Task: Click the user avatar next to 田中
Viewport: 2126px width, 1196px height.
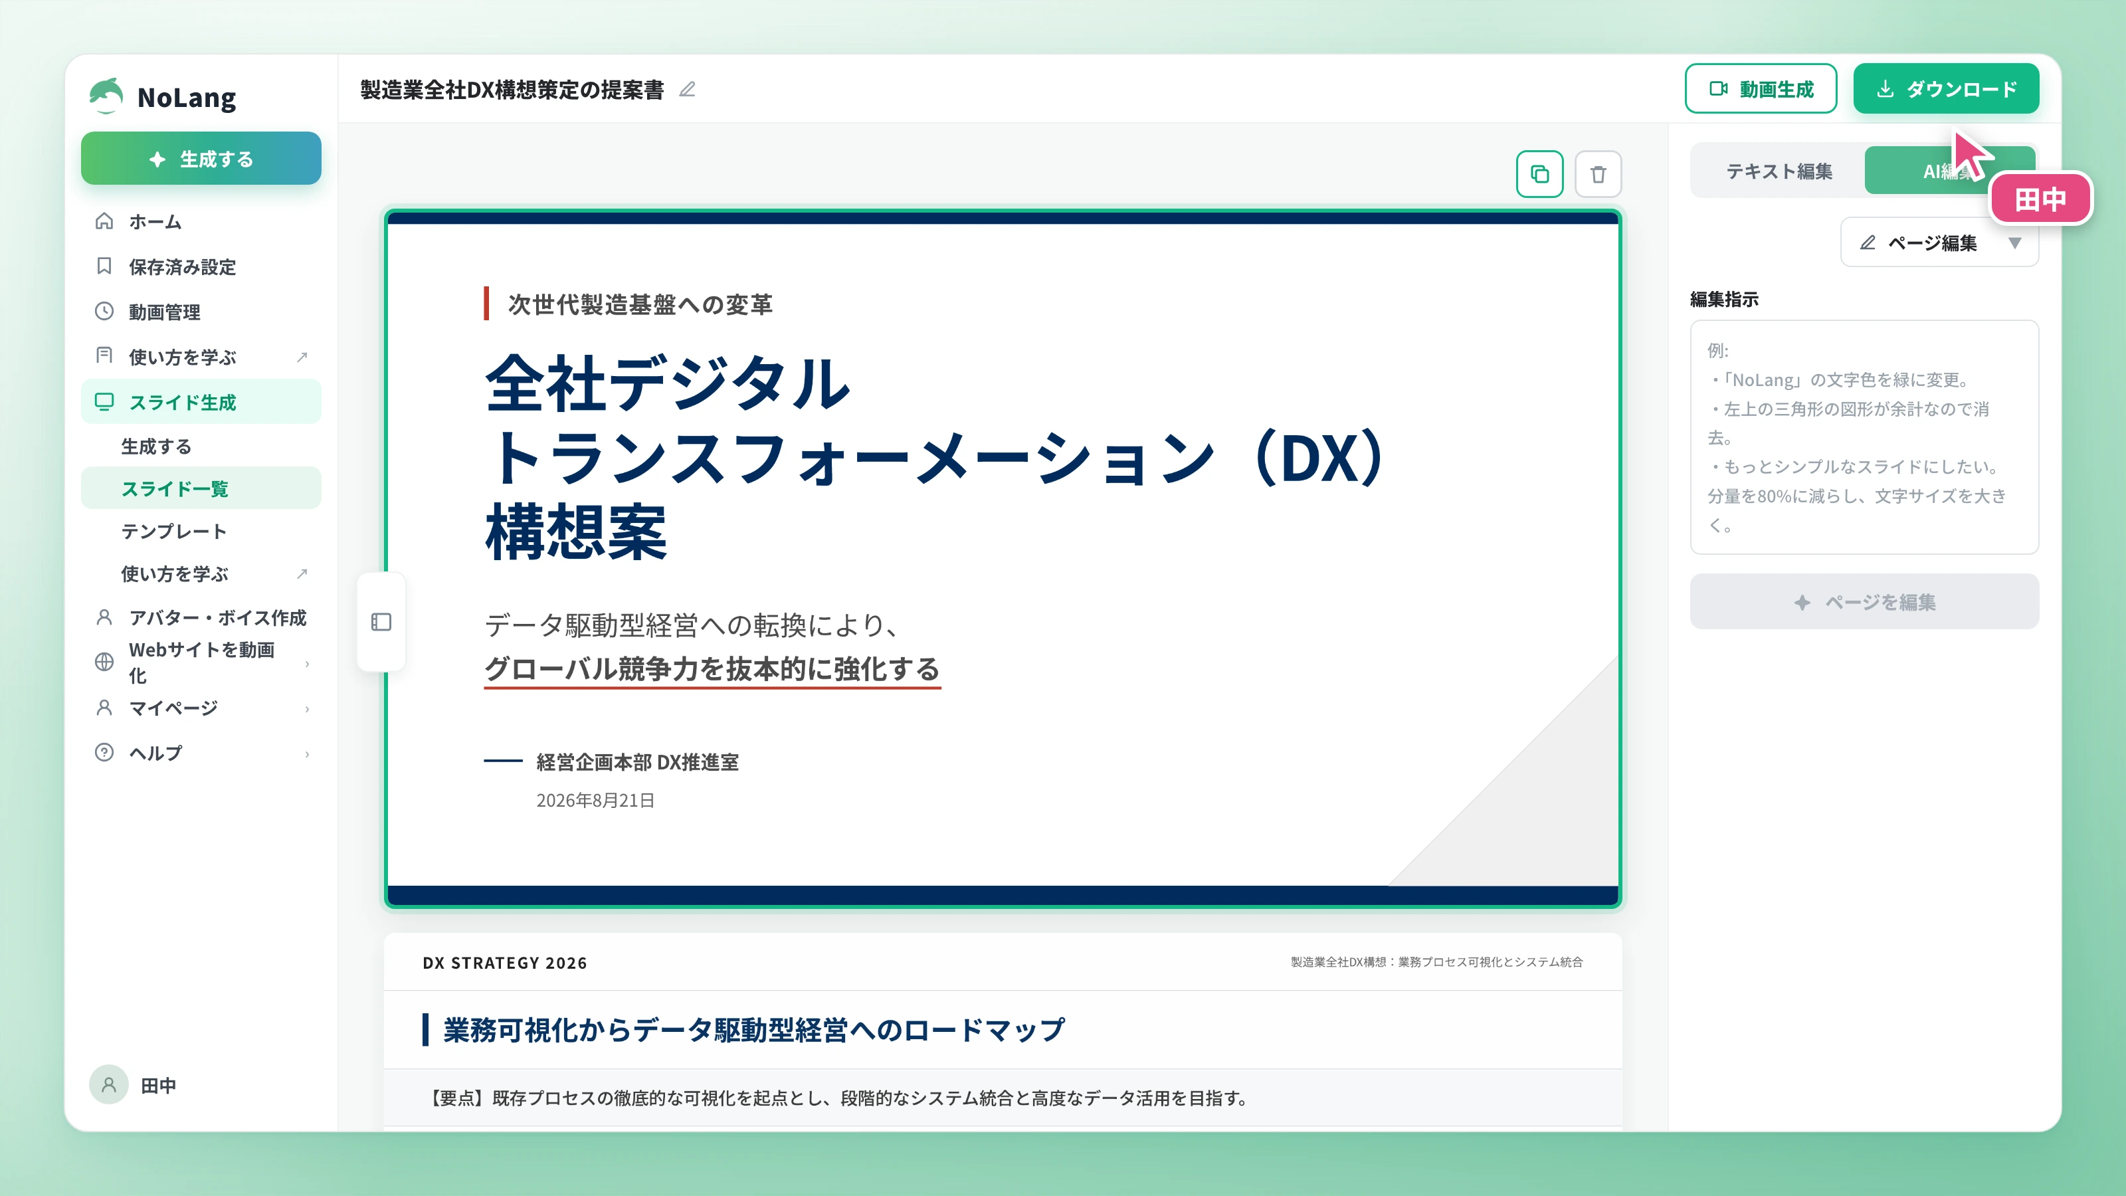Action: tap(108, 1084)
